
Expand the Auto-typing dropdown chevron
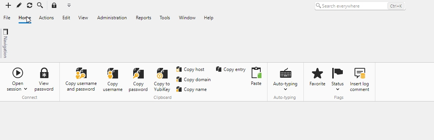tap(285, 89)
